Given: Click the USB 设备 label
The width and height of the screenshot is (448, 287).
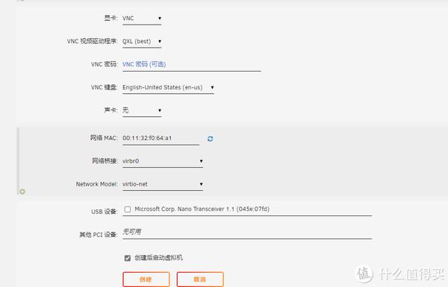Looking at the screenshot, I should pyautogui.click(x=105, y=212).
